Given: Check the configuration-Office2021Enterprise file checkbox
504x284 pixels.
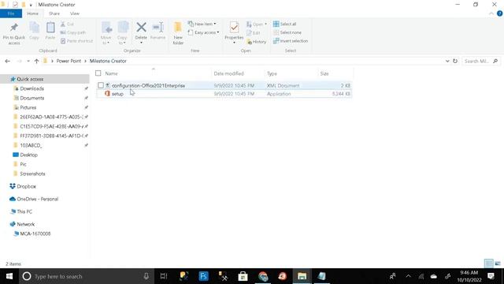Looking at the screenshot, I should [101, 85].
